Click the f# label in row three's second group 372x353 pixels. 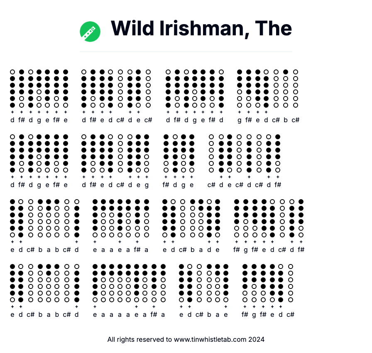tap(137, 250)
